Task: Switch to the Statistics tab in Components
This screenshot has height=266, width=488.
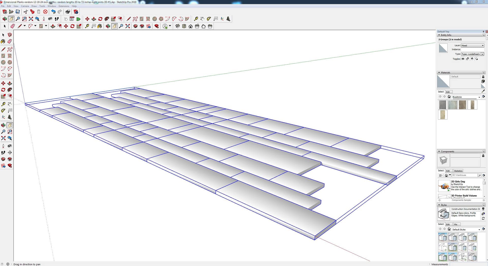Action: 458,171
